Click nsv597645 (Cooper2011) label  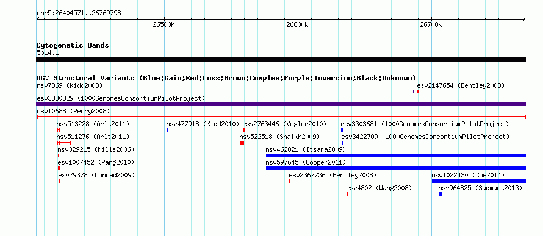(x=306, y=162)
